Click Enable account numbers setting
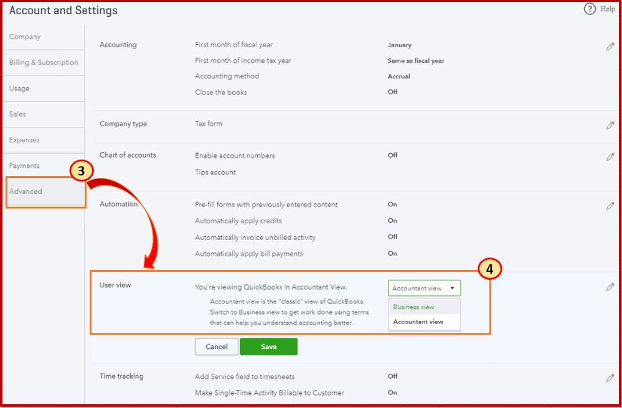Image resolution: width=622 pixels, height=408 pixels. pyautogui.click(x=235, y=155)
